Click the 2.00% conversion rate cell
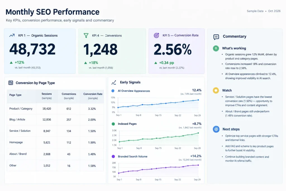Screen dimensions: 286x191 coord(92,120)
